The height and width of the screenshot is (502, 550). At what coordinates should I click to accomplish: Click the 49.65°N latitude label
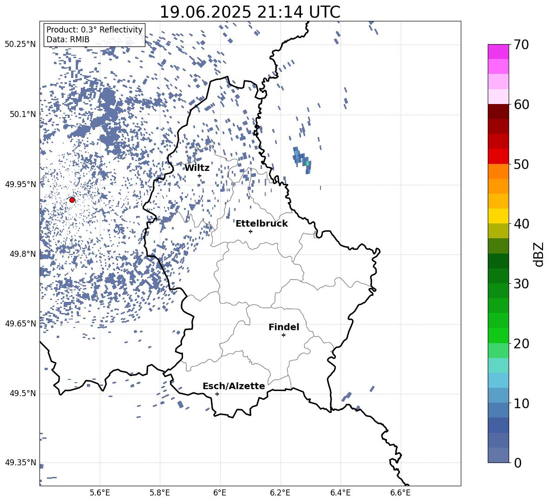click(20, 323)
